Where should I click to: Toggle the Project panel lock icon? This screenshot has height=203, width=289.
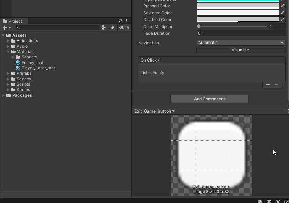click(x=120, y=21)
